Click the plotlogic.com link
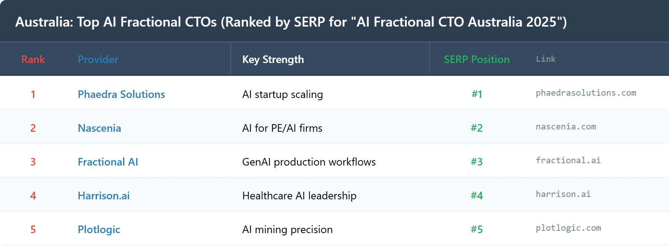This screenshot has width=669, height=246. coord(568,228)
